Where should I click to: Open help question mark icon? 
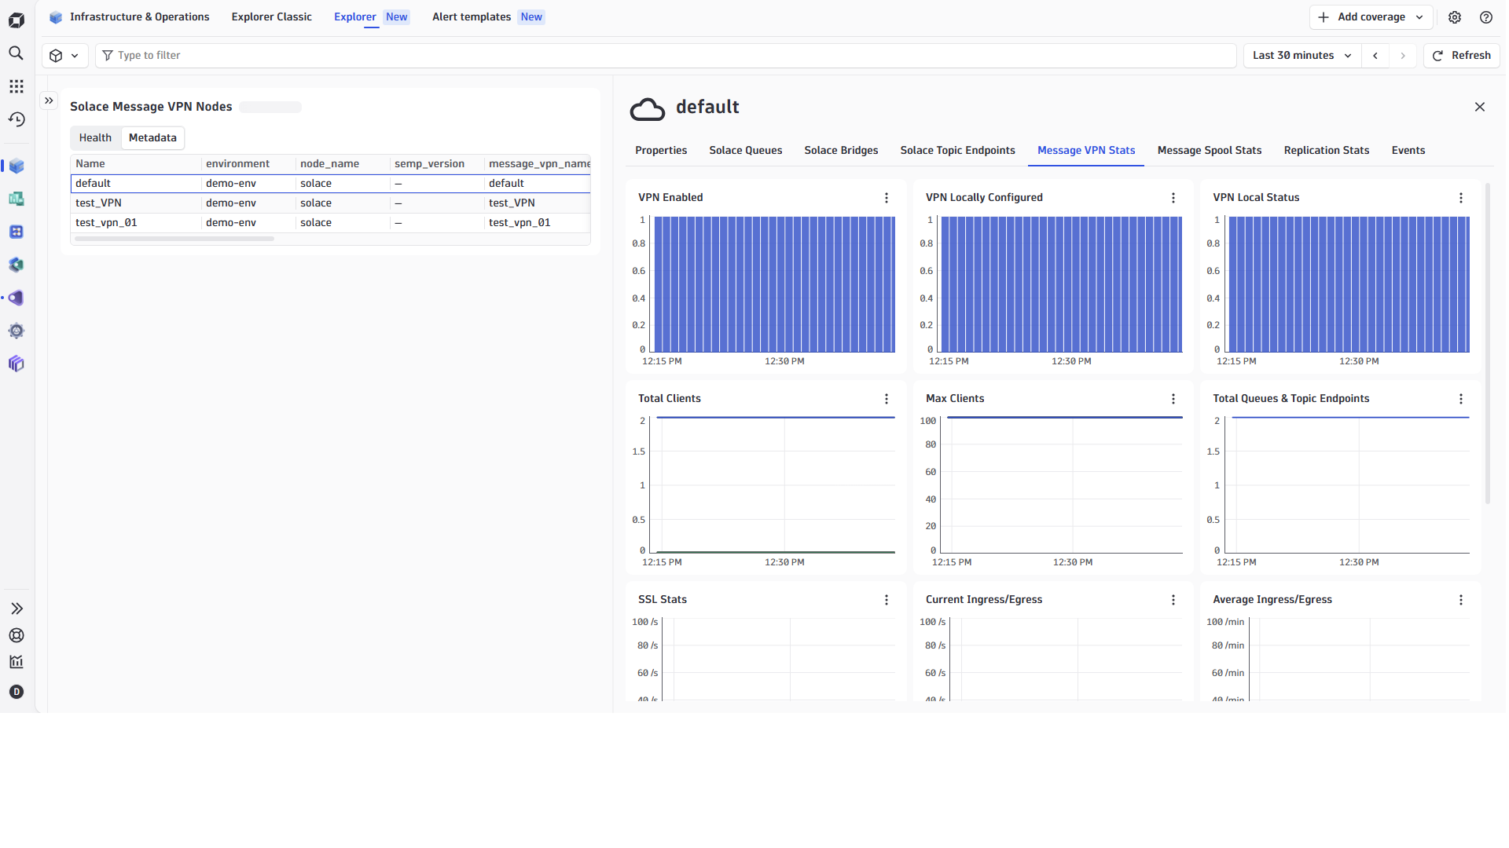(1486, 17)
